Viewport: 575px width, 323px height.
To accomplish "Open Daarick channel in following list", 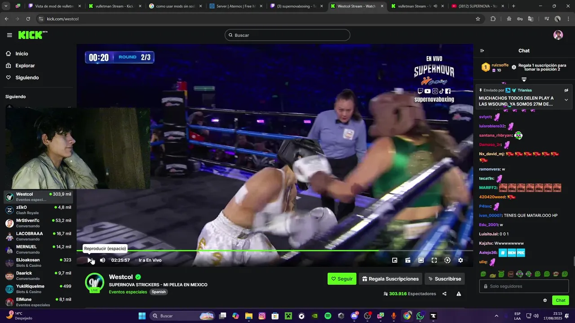I will 38,275.
